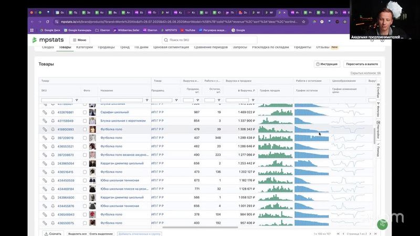420x236 pixels.
Task: Open the Фильтры side panel
Action: click(378, 109)
